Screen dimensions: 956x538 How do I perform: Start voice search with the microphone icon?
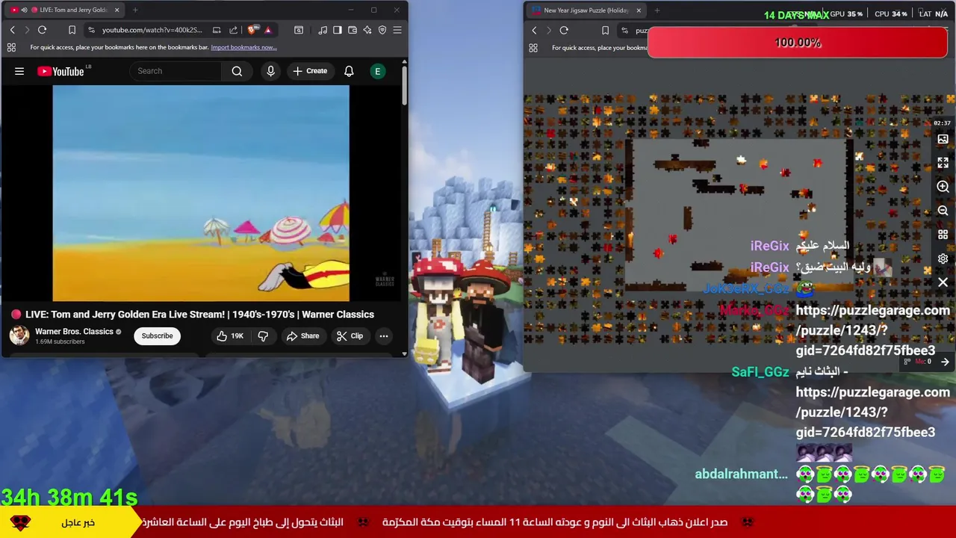click(x=270, y=71)
